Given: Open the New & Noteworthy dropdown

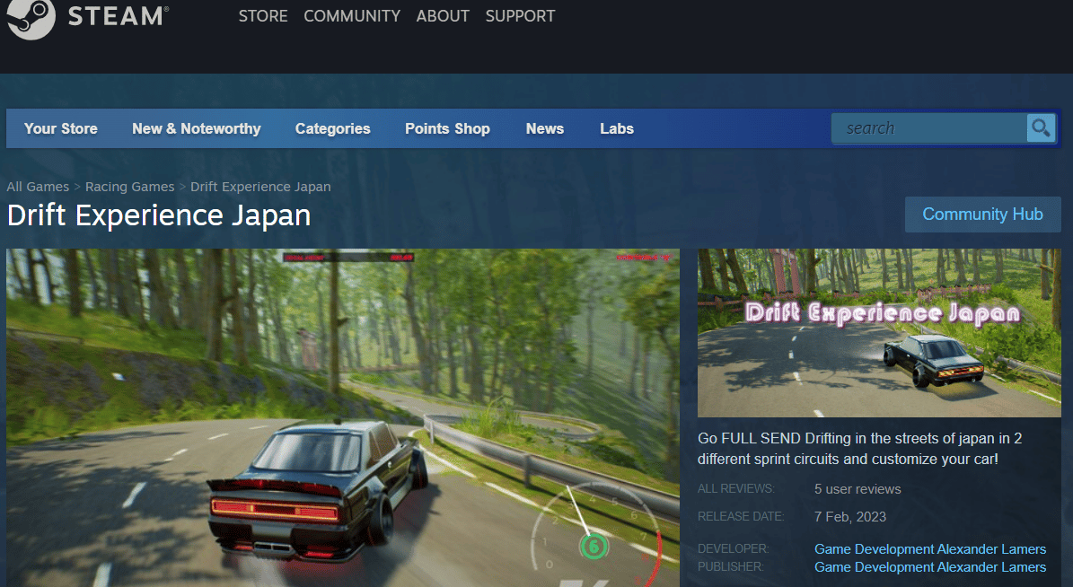Looking at the screenshot, I should [196, 128].
